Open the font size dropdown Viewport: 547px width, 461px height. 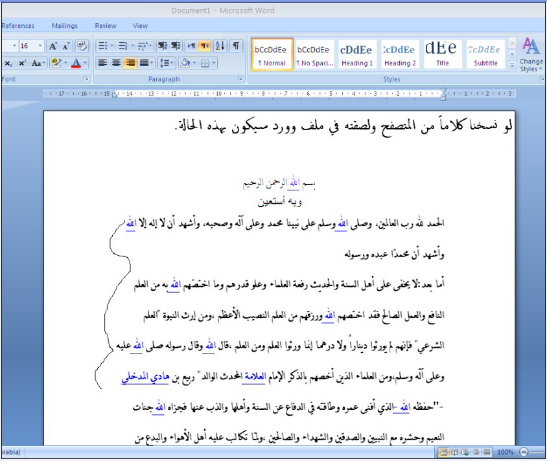point(40,46)
